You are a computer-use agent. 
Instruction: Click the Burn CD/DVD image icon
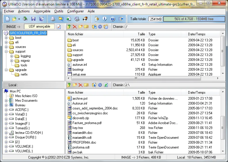85,19
